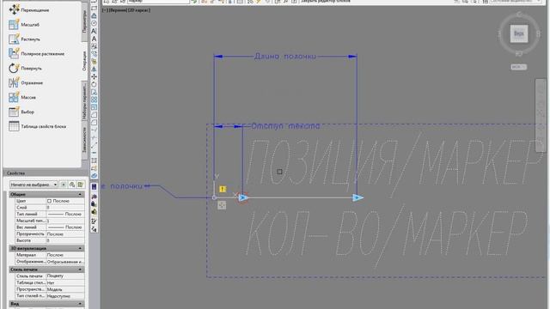Click the Высота property value
The height and width of the screenshot is (309, 550).
65,240
